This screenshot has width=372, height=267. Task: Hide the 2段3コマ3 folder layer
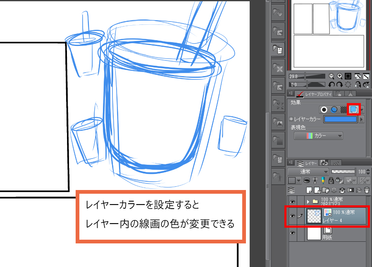(293, 202)
